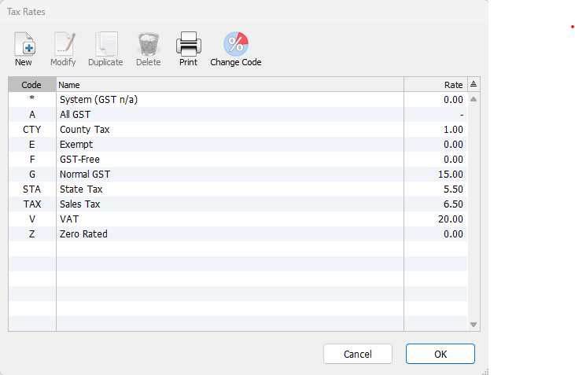The height and width of the screenshot is (375, 575).
Task: Create a new tax rate with New icon
Action: pyautogui.click(x=24, y=44)
